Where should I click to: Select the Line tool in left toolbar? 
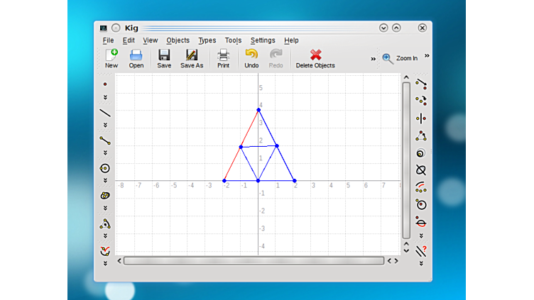[x=105, y=113]
